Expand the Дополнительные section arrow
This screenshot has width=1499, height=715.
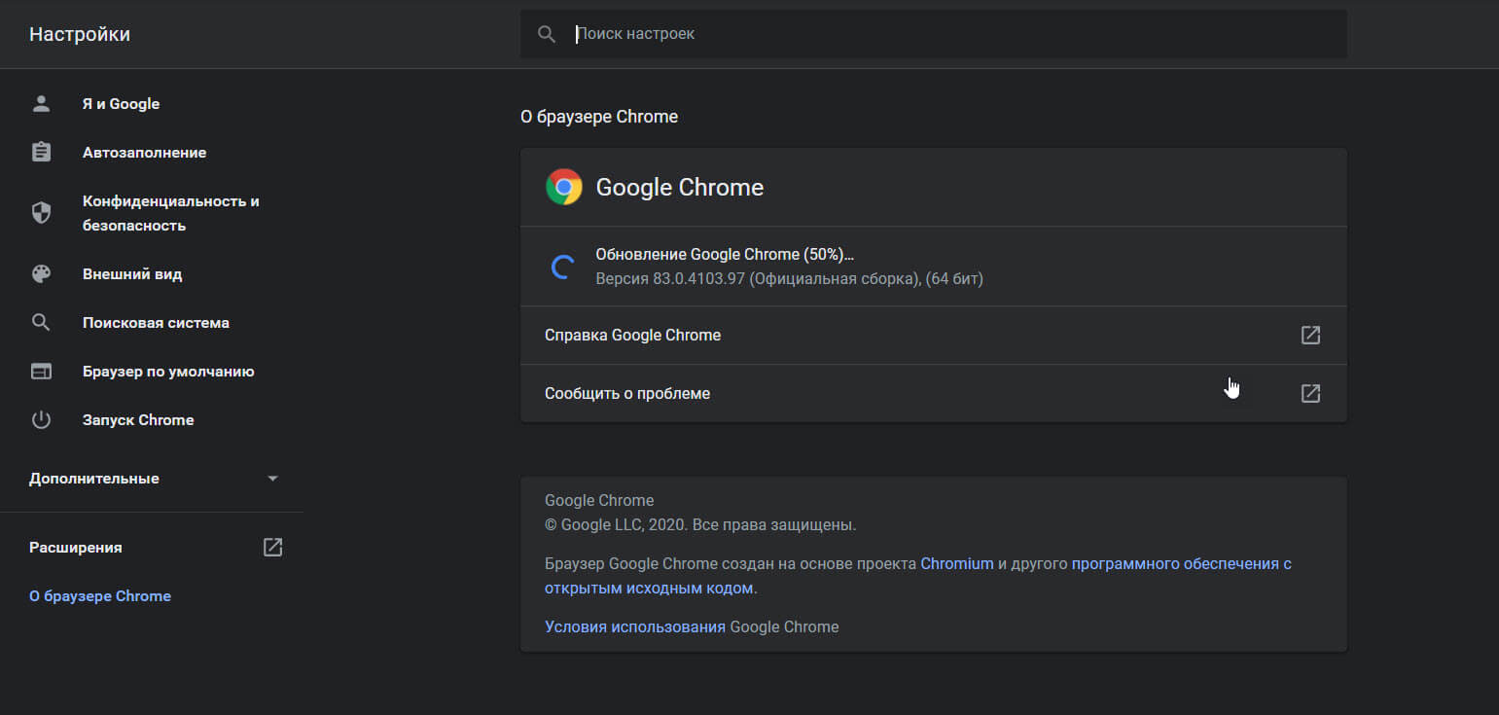(x=273, y=479)
